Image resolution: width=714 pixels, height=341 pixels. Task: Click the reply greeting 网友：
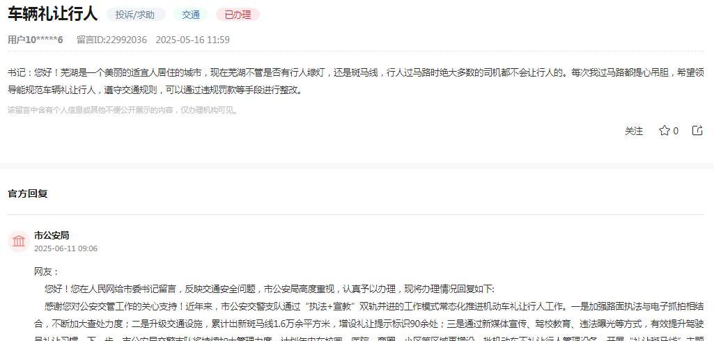point(47,272)
